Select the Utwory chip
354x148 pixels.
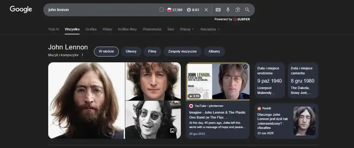(x=131, y=52)
